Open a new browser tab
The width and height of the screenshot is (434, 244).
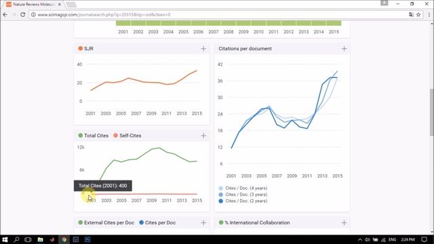pyautogui.click(x=71, y=5)
